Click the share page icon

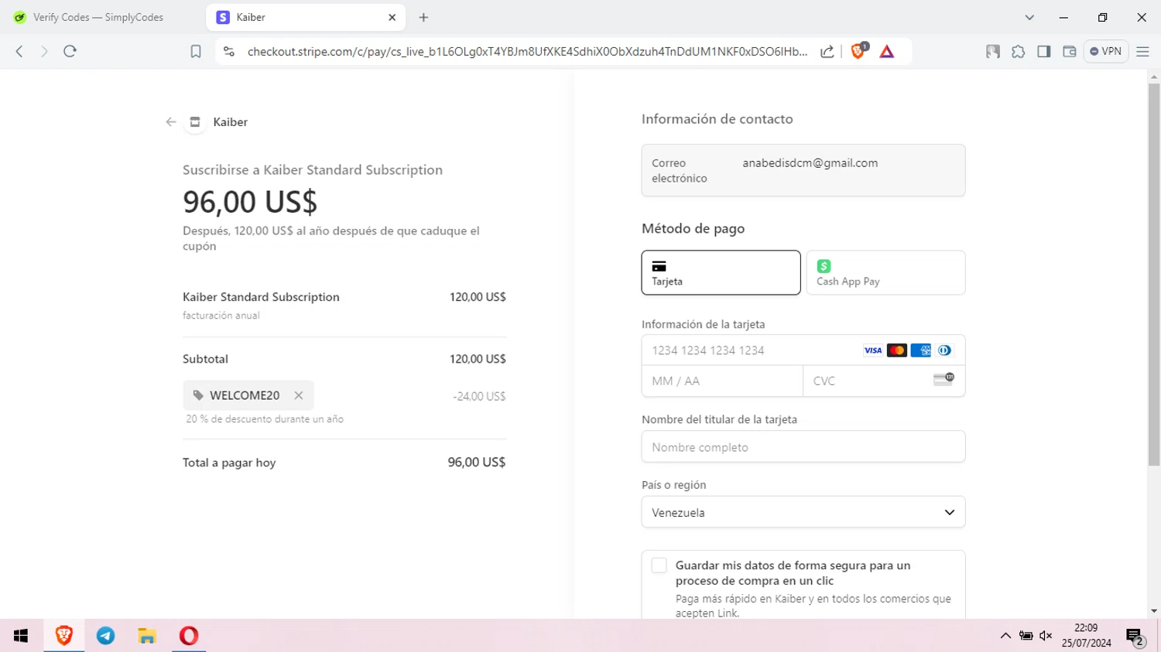click(827, 51)
